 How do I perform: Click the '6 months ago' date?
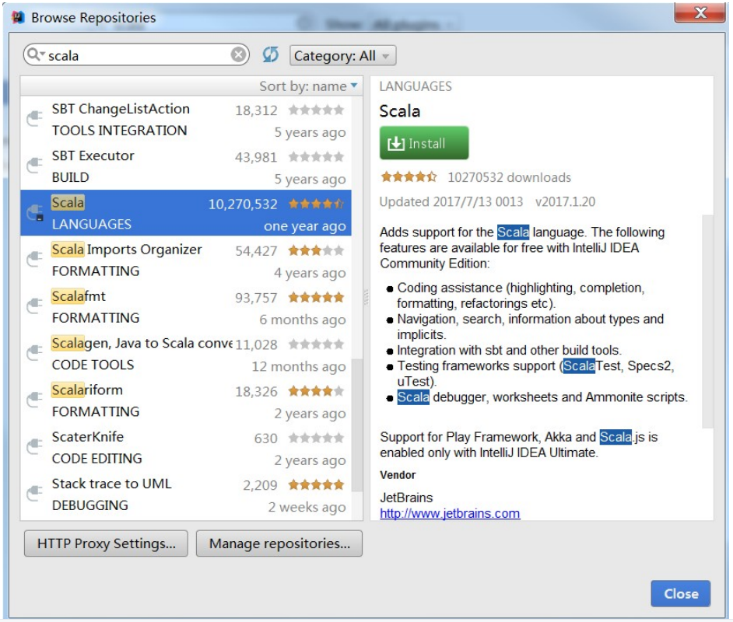click(303, 320)
